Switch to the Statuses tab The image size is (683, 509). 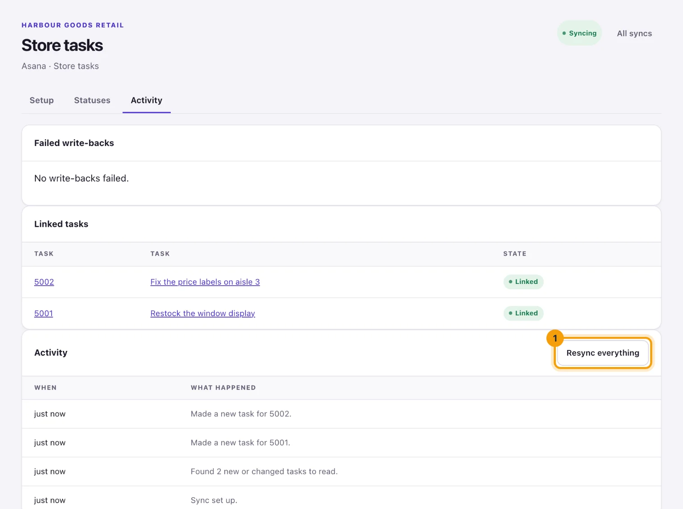tap(92, 100)
